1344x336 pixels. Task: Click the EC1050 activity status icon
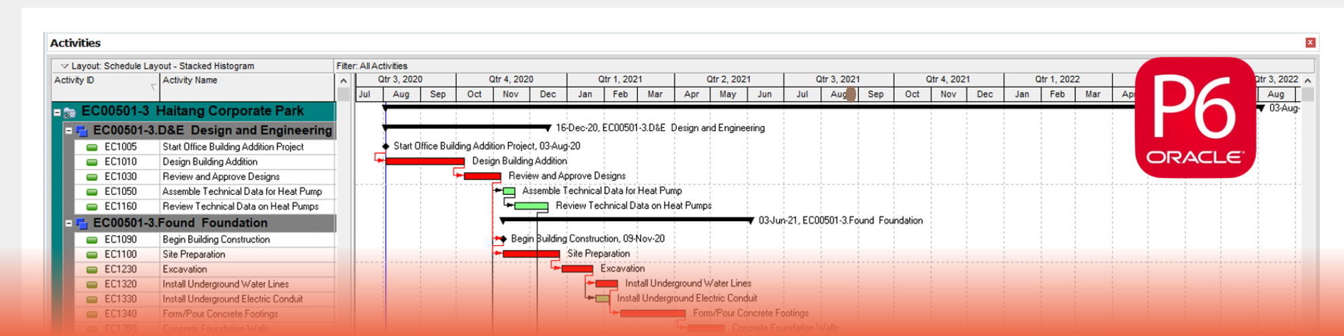click(x=92, y=192)
